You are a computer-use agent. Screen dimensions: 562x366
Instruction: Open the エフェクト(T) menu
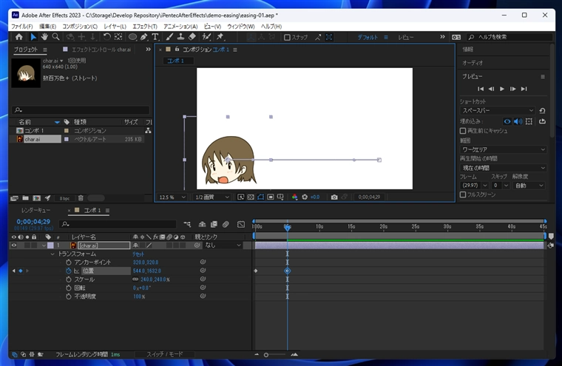[145, 27]
